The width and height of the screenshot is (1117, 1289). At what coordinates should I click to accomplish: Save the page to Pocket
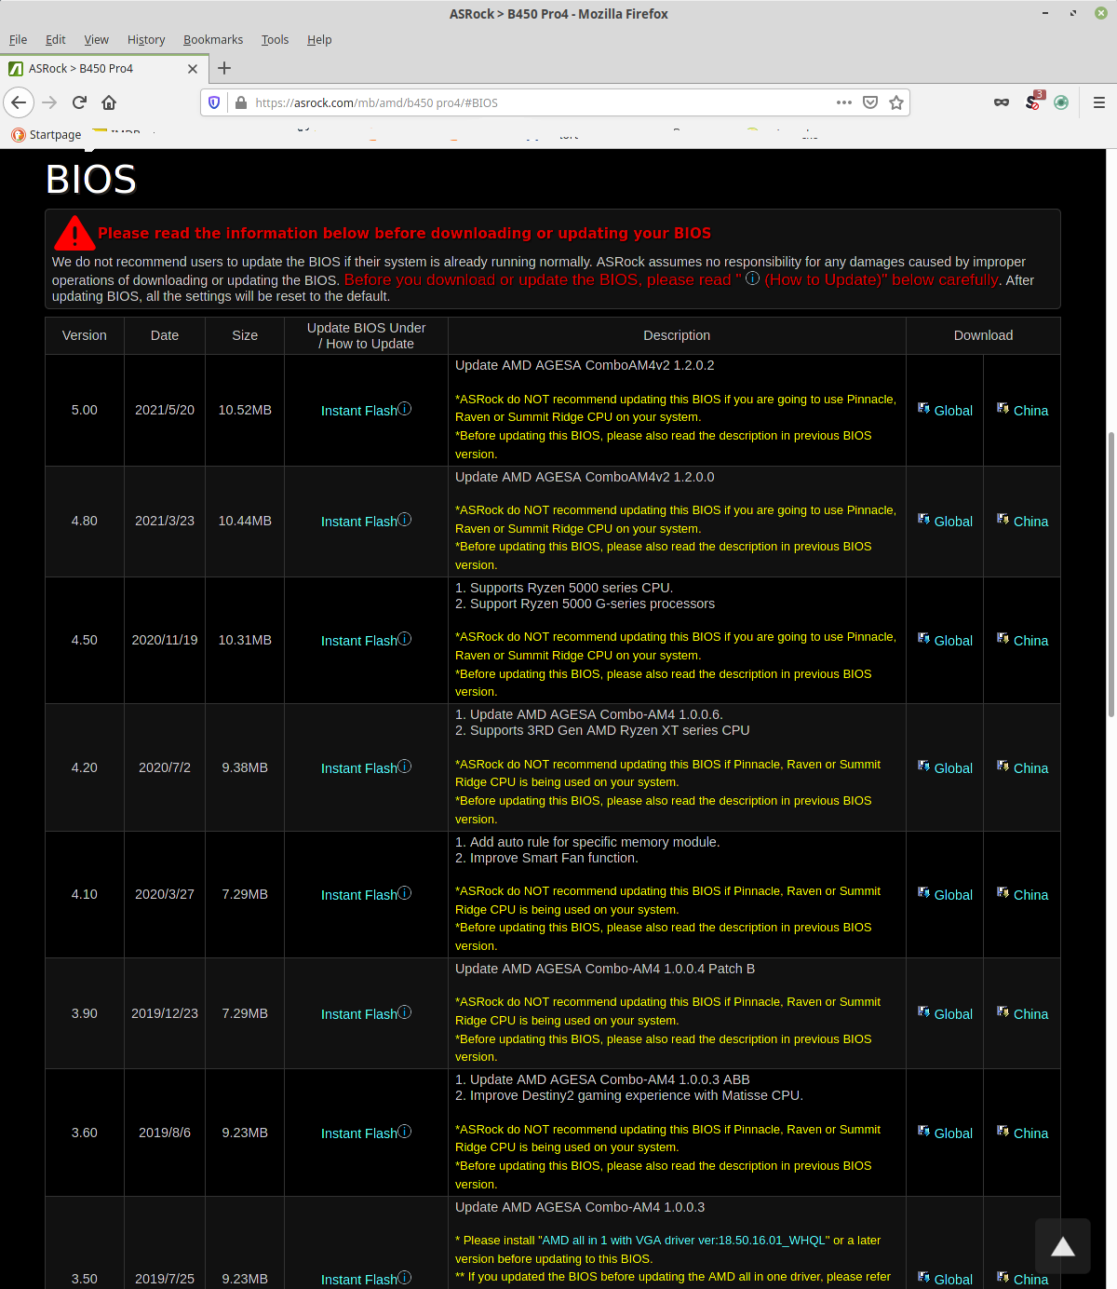click(869, 102)
